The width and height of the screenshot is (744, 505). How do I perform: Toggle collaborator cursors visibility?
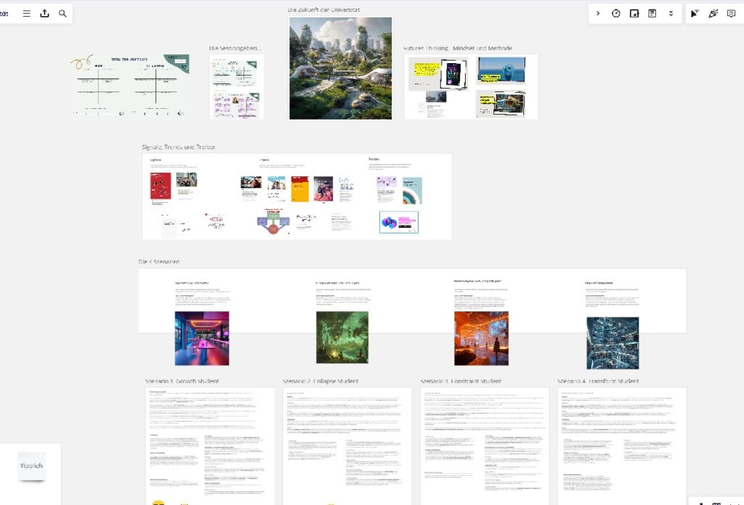695,13
